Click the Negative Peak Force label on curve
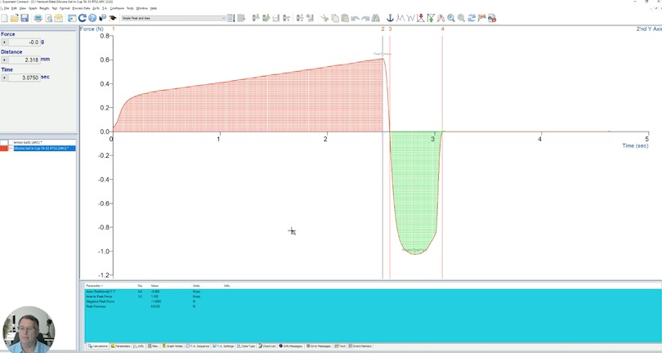The width and height of the screenshot is (662, 353). pos(414,250)
